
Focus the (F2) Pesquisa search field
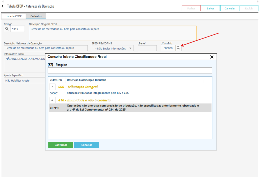pyautogui.click(x=130, y=70)
